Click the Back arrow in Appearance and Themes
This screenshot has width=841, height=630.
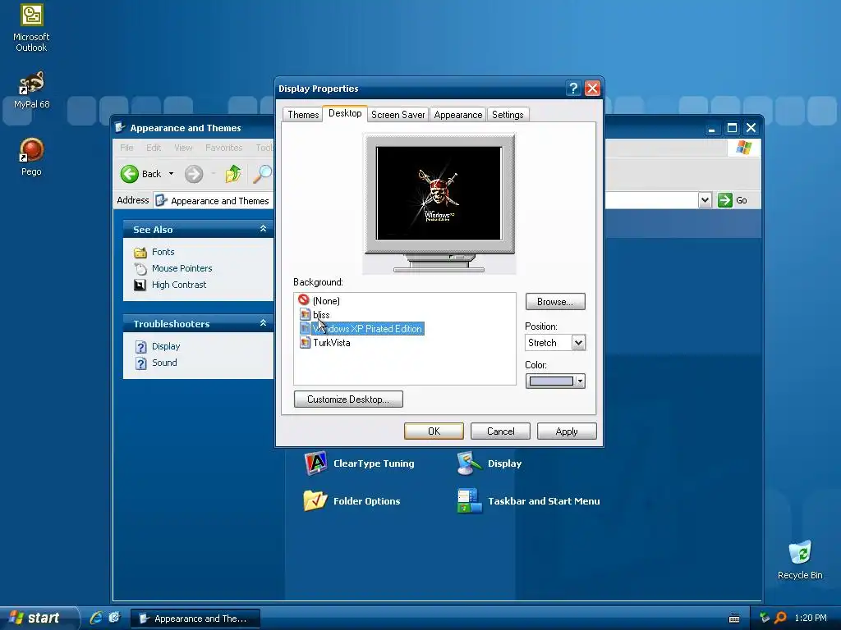[129, 174]
